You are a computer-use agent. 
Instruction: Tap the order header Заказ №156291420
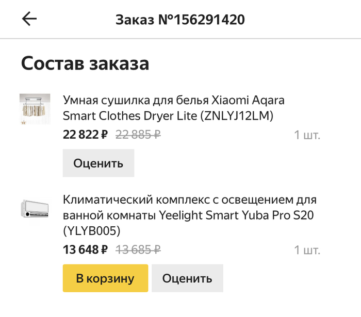point(180,20)
